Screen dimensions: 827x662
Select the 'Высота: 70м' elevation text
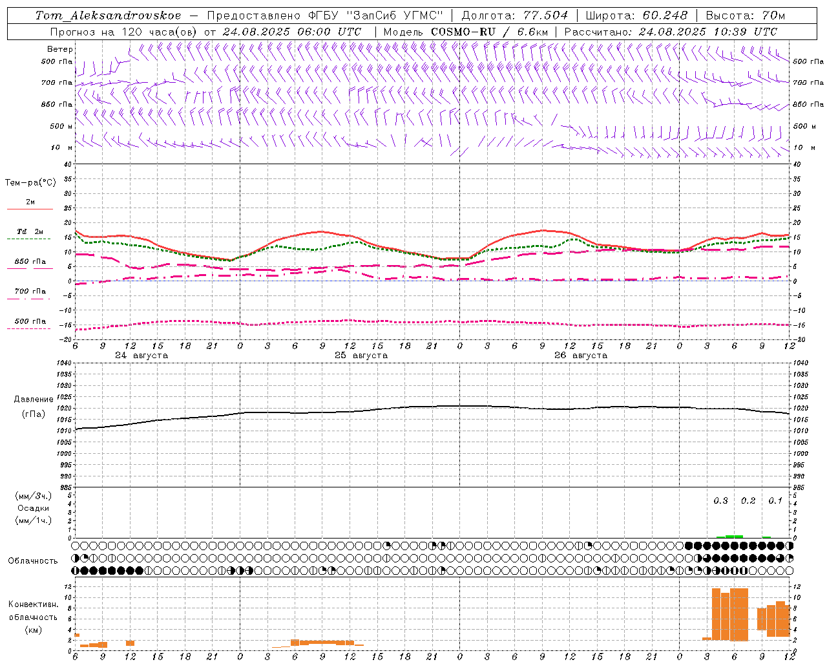coord(746,16)
